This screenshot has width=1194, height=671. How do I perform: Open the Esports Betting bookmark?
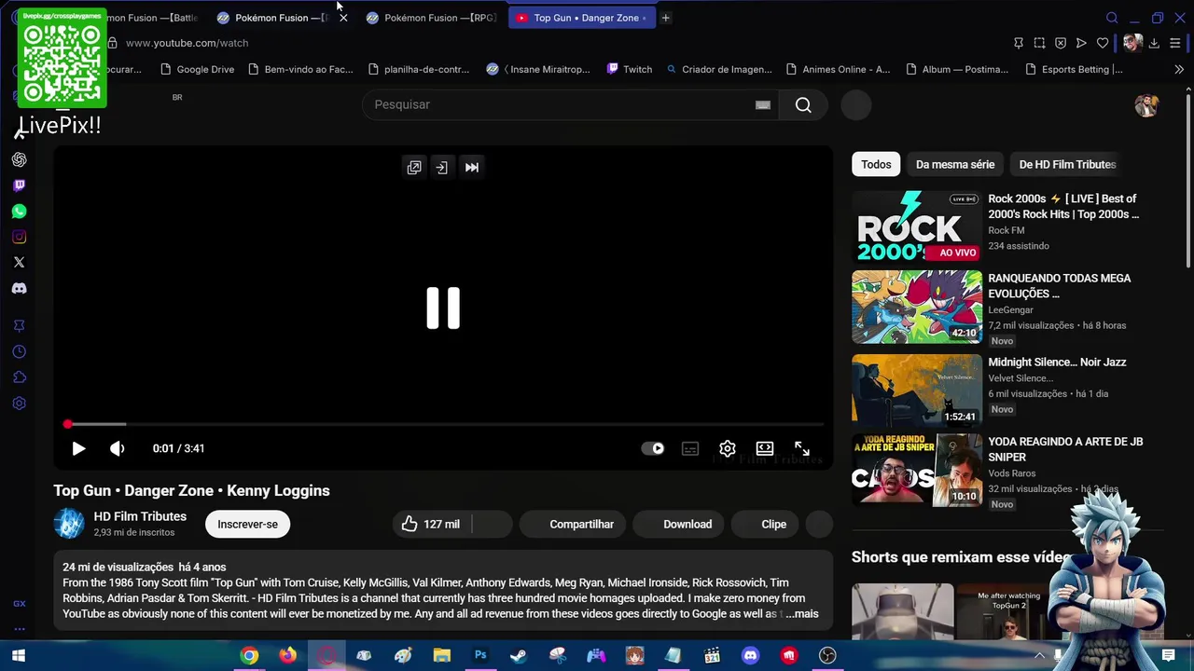1074,69
